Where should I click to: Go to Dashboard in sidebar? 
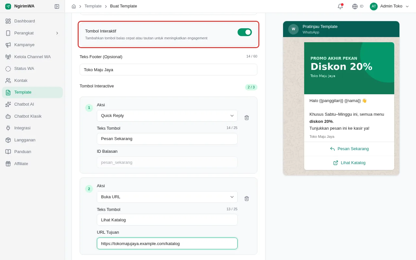pos(32,21)
